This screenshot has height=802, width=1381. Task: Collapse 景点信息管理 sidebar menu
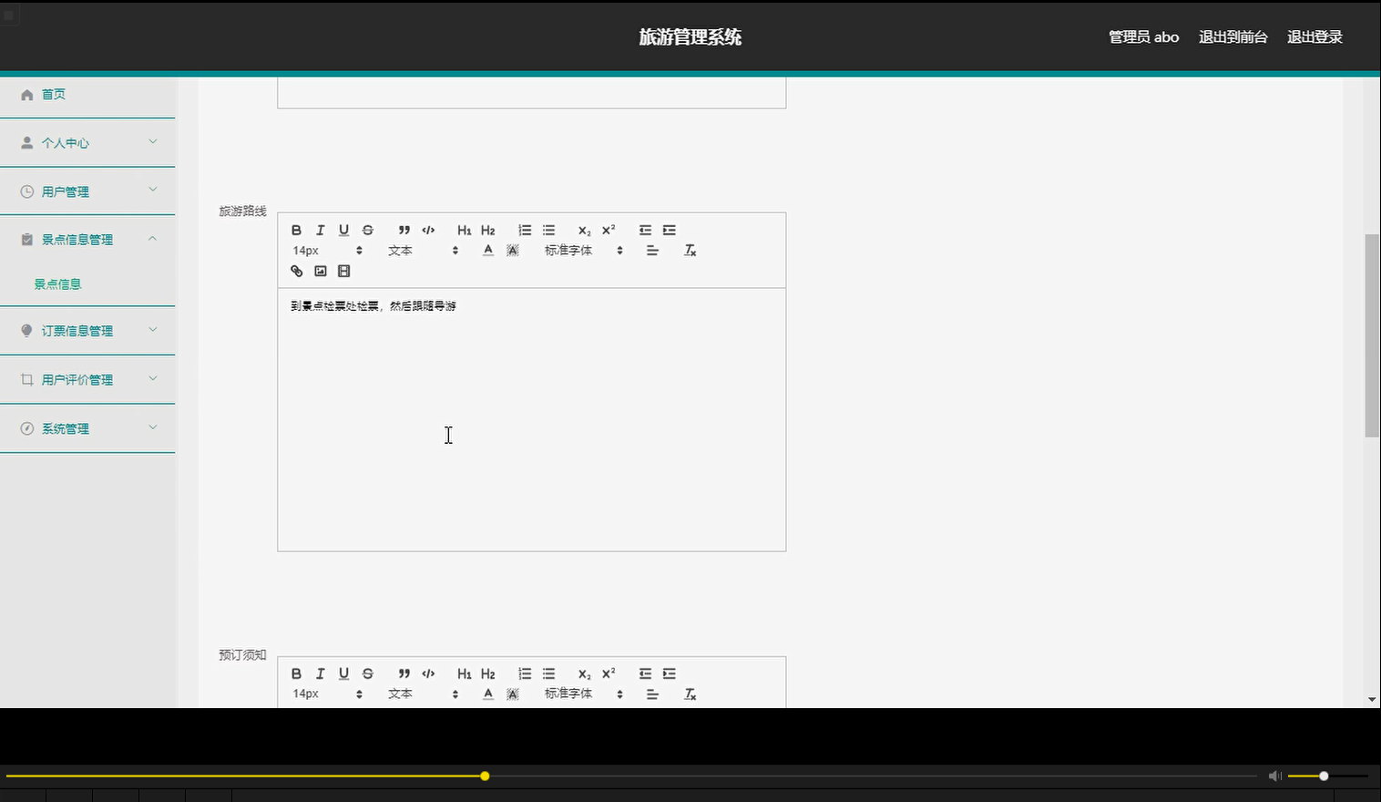tap(87, 240)
